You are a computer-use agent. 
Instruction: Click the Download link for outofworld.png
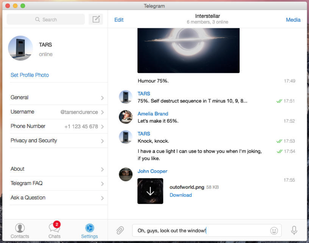(181, 195)
